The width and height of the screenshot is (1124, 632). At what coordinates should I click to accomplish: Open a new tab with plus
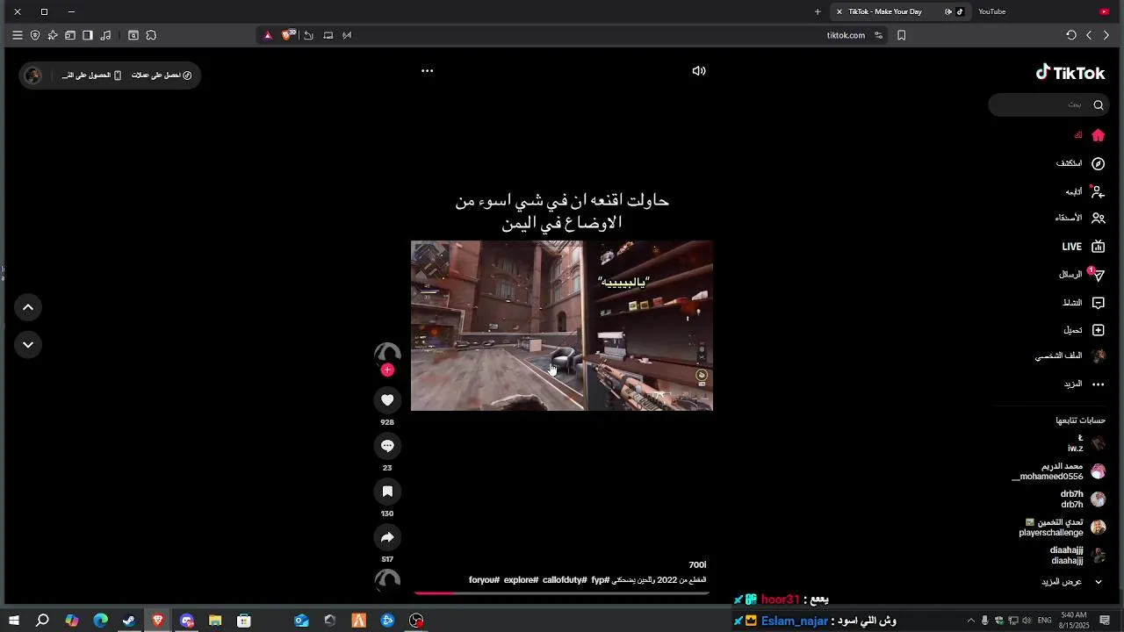point(818,11)
